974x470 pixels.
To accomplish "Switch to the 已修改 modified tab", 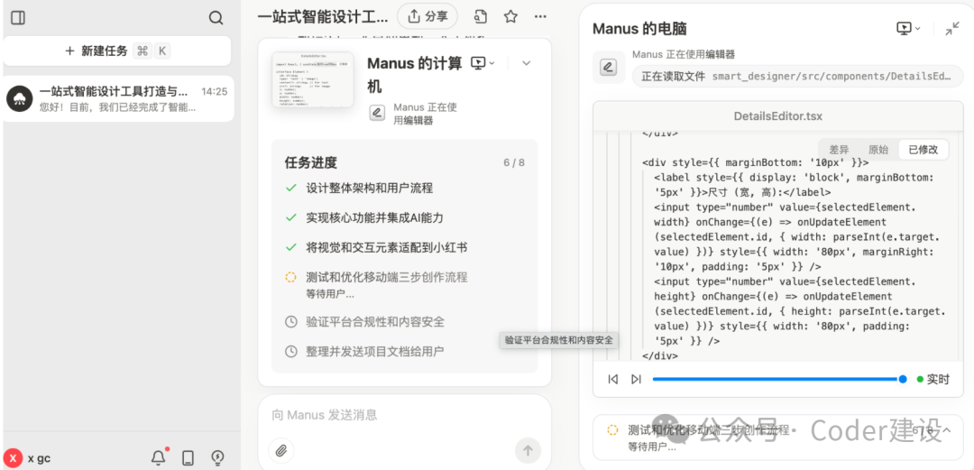I will coord(923,149).
